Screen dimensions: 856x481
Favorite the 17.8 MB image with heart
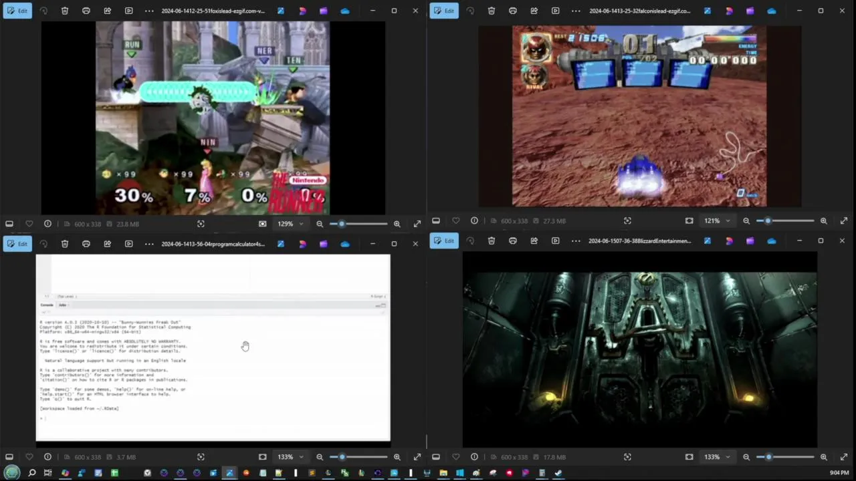tap(455, 457)
